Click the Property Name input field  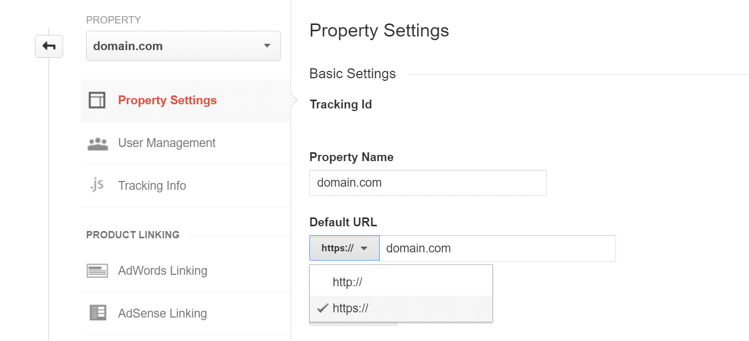[x=427, y=183]
